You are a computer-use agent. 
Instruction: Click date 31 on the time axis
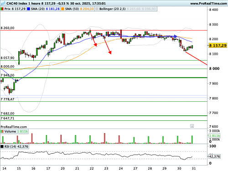[194, 168]
